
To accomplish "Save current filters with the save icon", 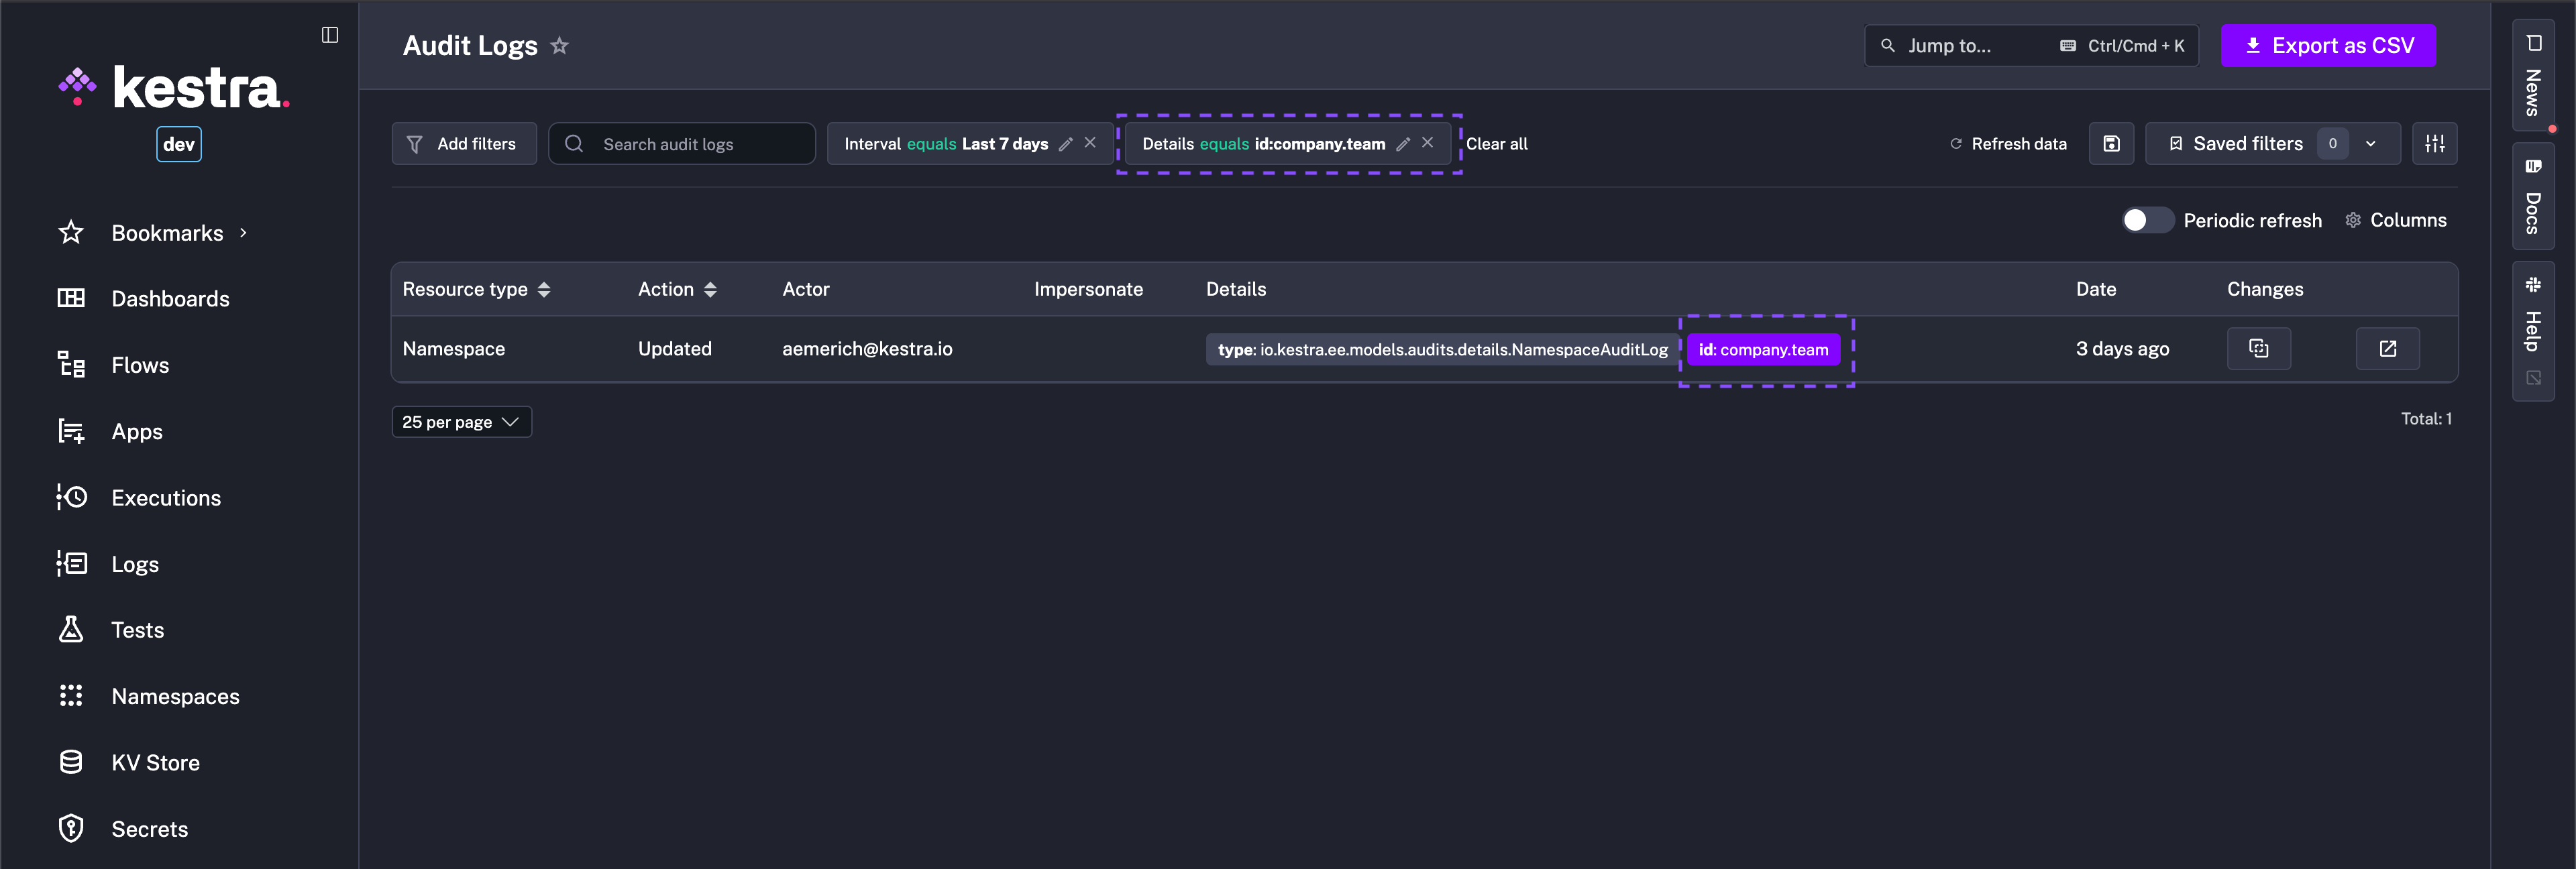I will [2111, 143].
